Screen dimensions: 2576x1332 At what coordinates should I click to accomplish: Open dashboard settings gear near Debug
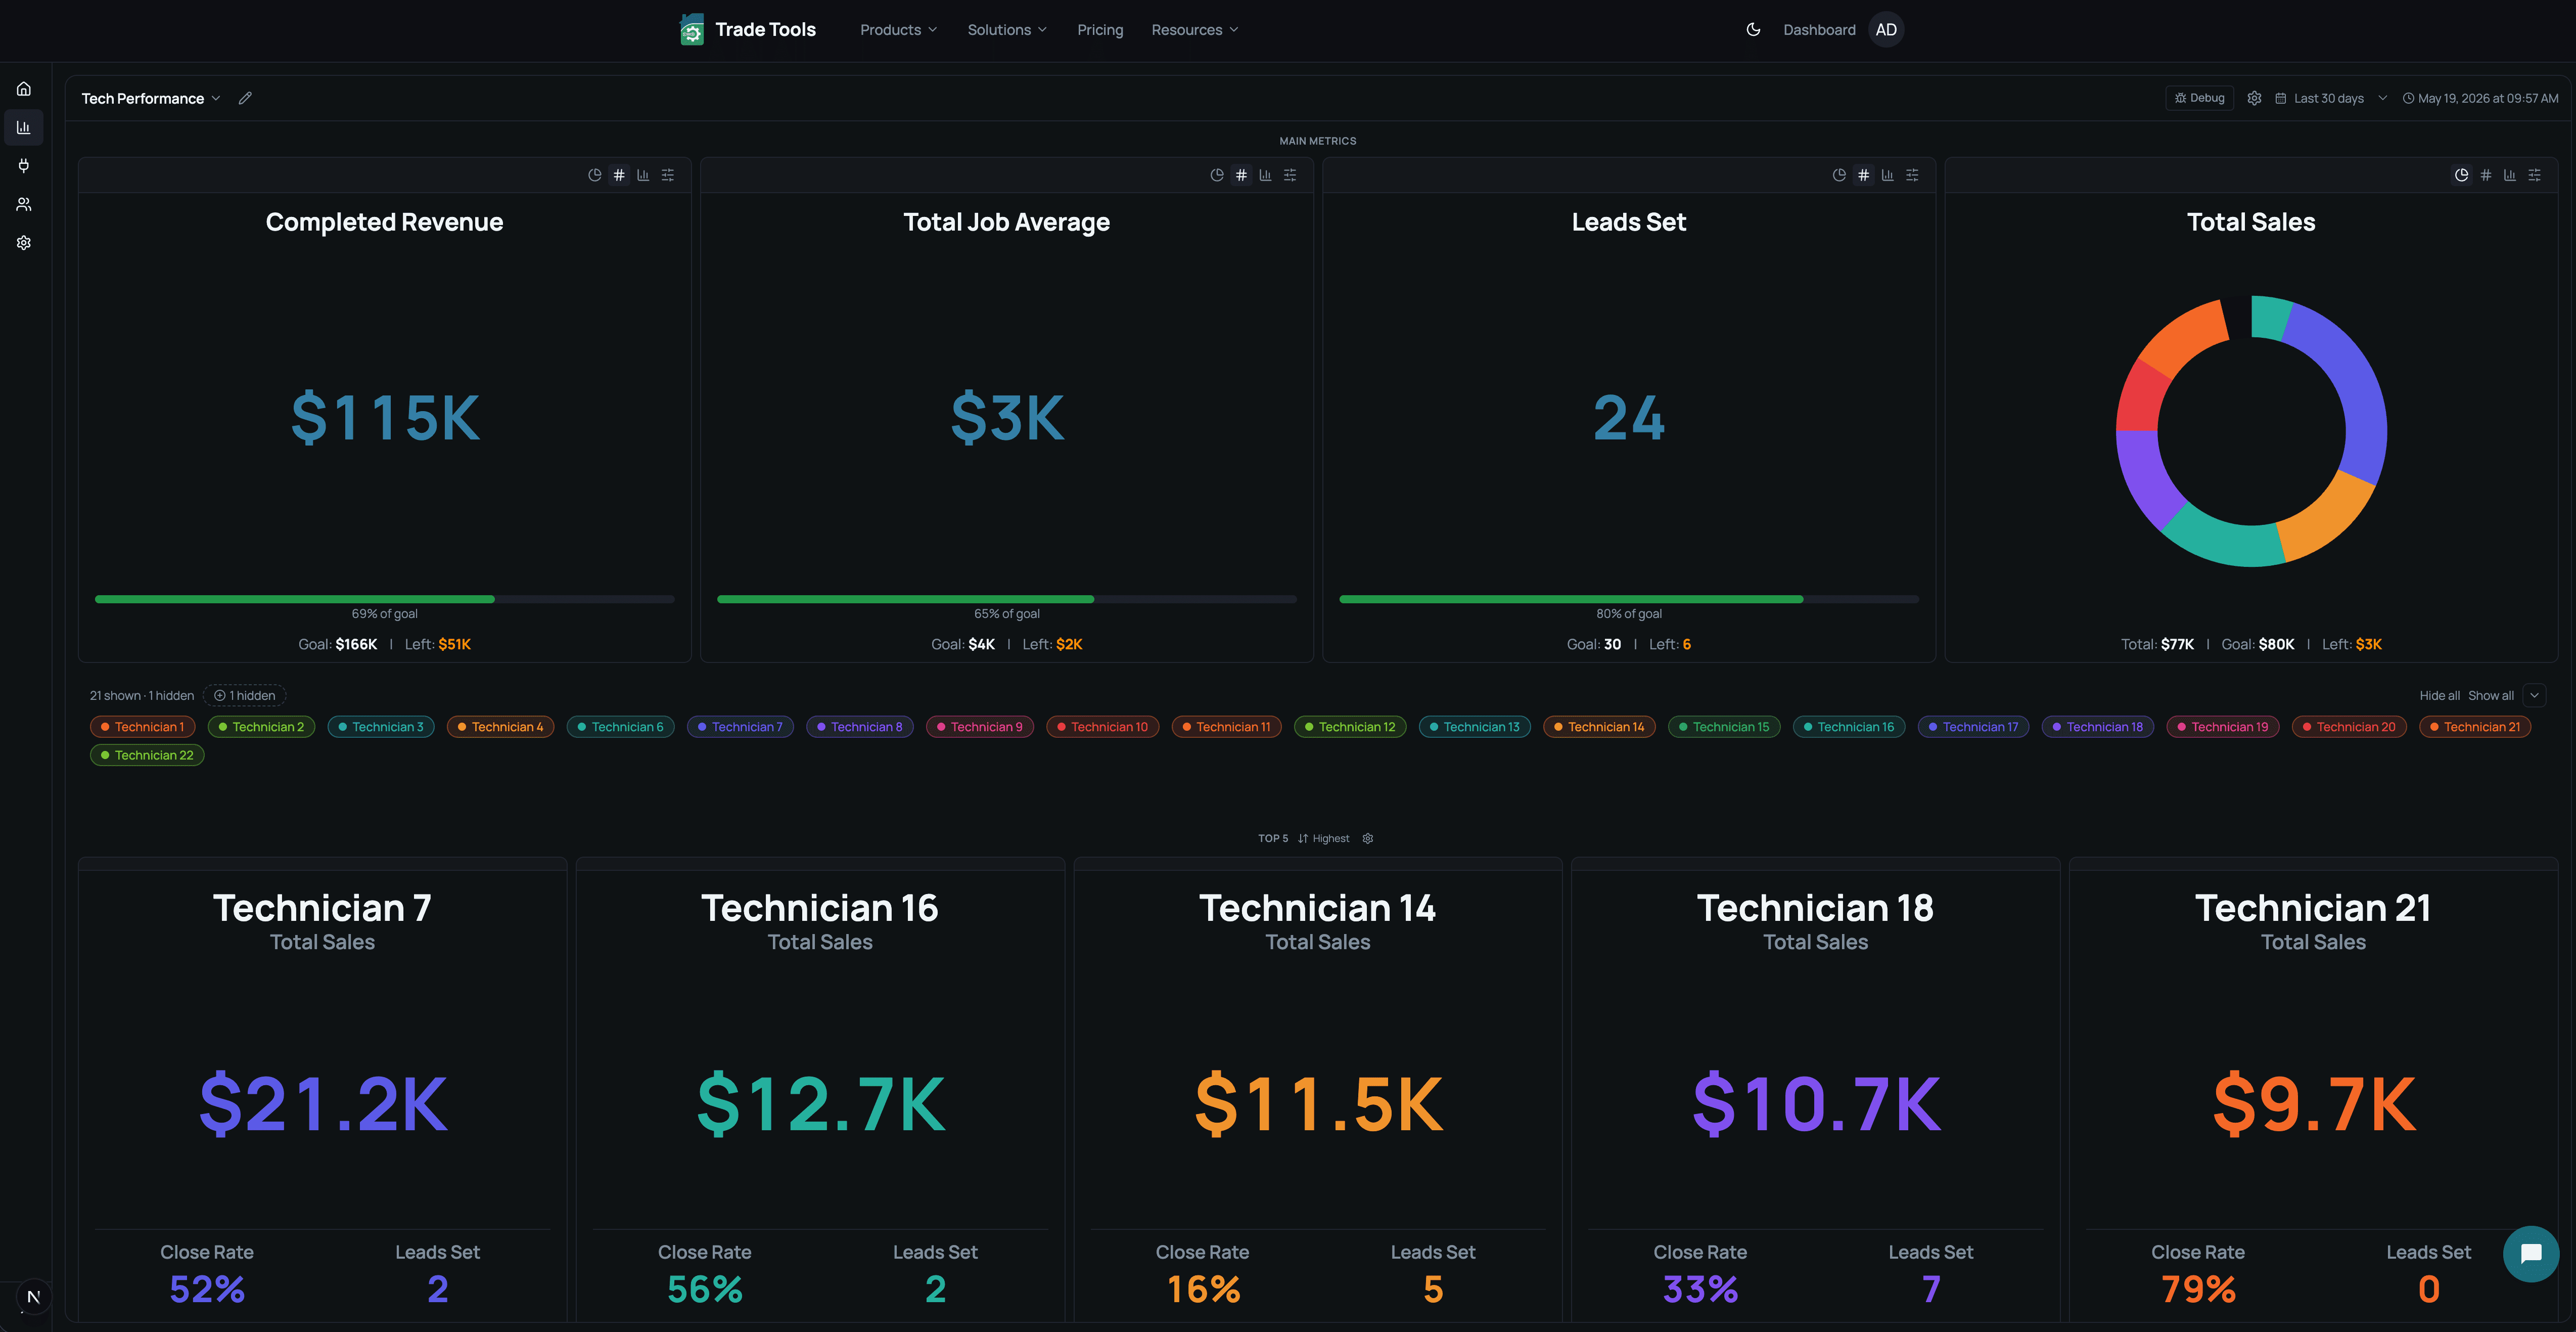coord(2254,98)
